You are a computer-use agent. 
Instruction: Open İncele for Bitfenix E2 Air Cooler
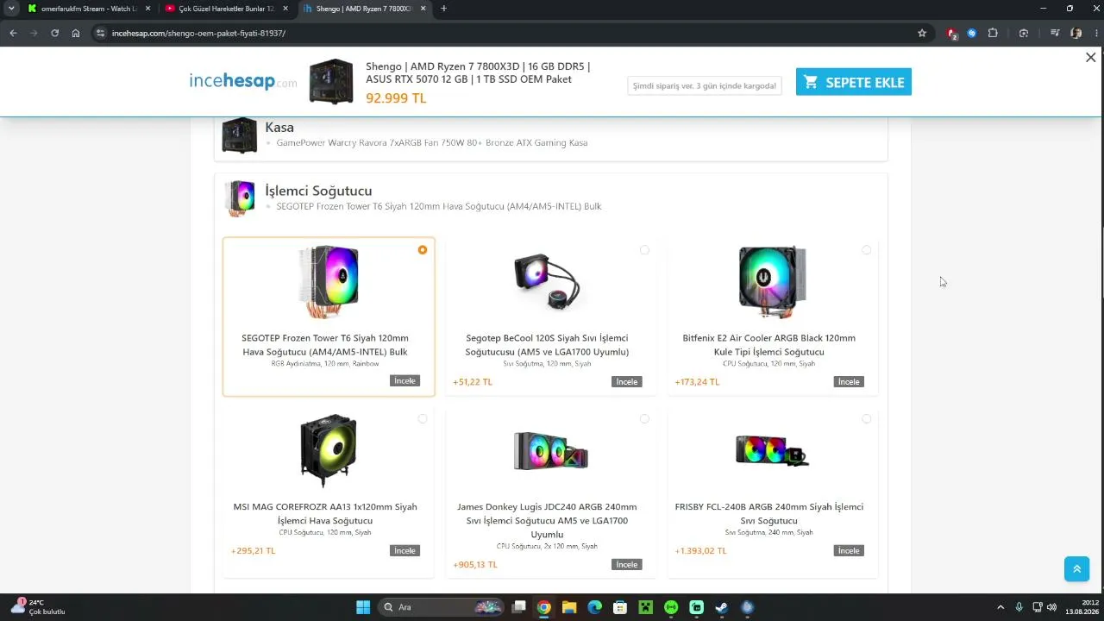849,381
